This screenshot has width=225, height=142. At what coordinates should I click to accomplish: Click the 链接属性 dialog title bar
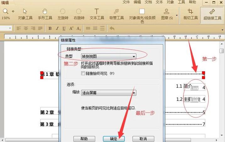[112, 40]
